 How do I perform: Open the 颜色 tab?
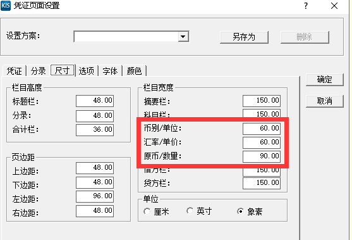click(x=134, y=71)
